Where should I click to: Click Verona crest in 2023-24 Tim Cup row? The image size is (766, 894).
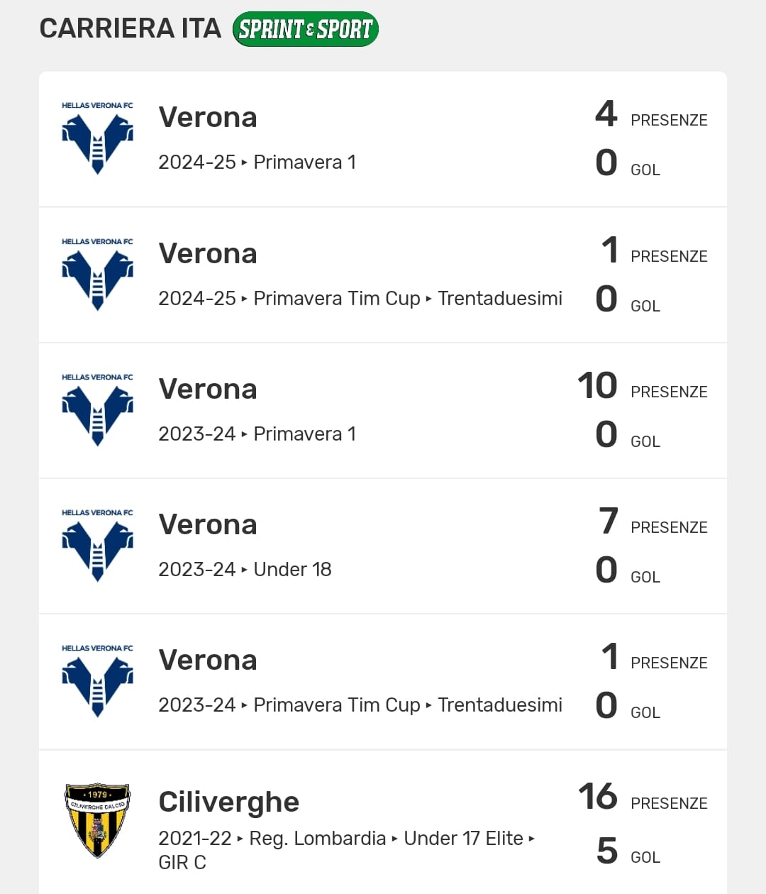(x=97, y=682)
